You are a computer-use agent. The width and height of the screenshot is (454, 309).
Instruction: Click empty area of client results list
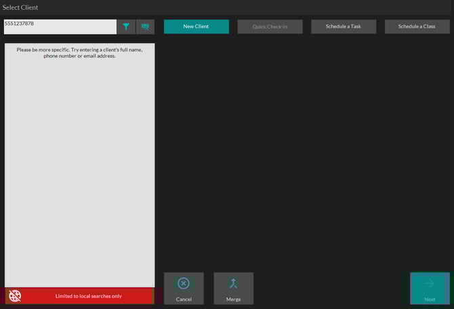pos(79,169)
